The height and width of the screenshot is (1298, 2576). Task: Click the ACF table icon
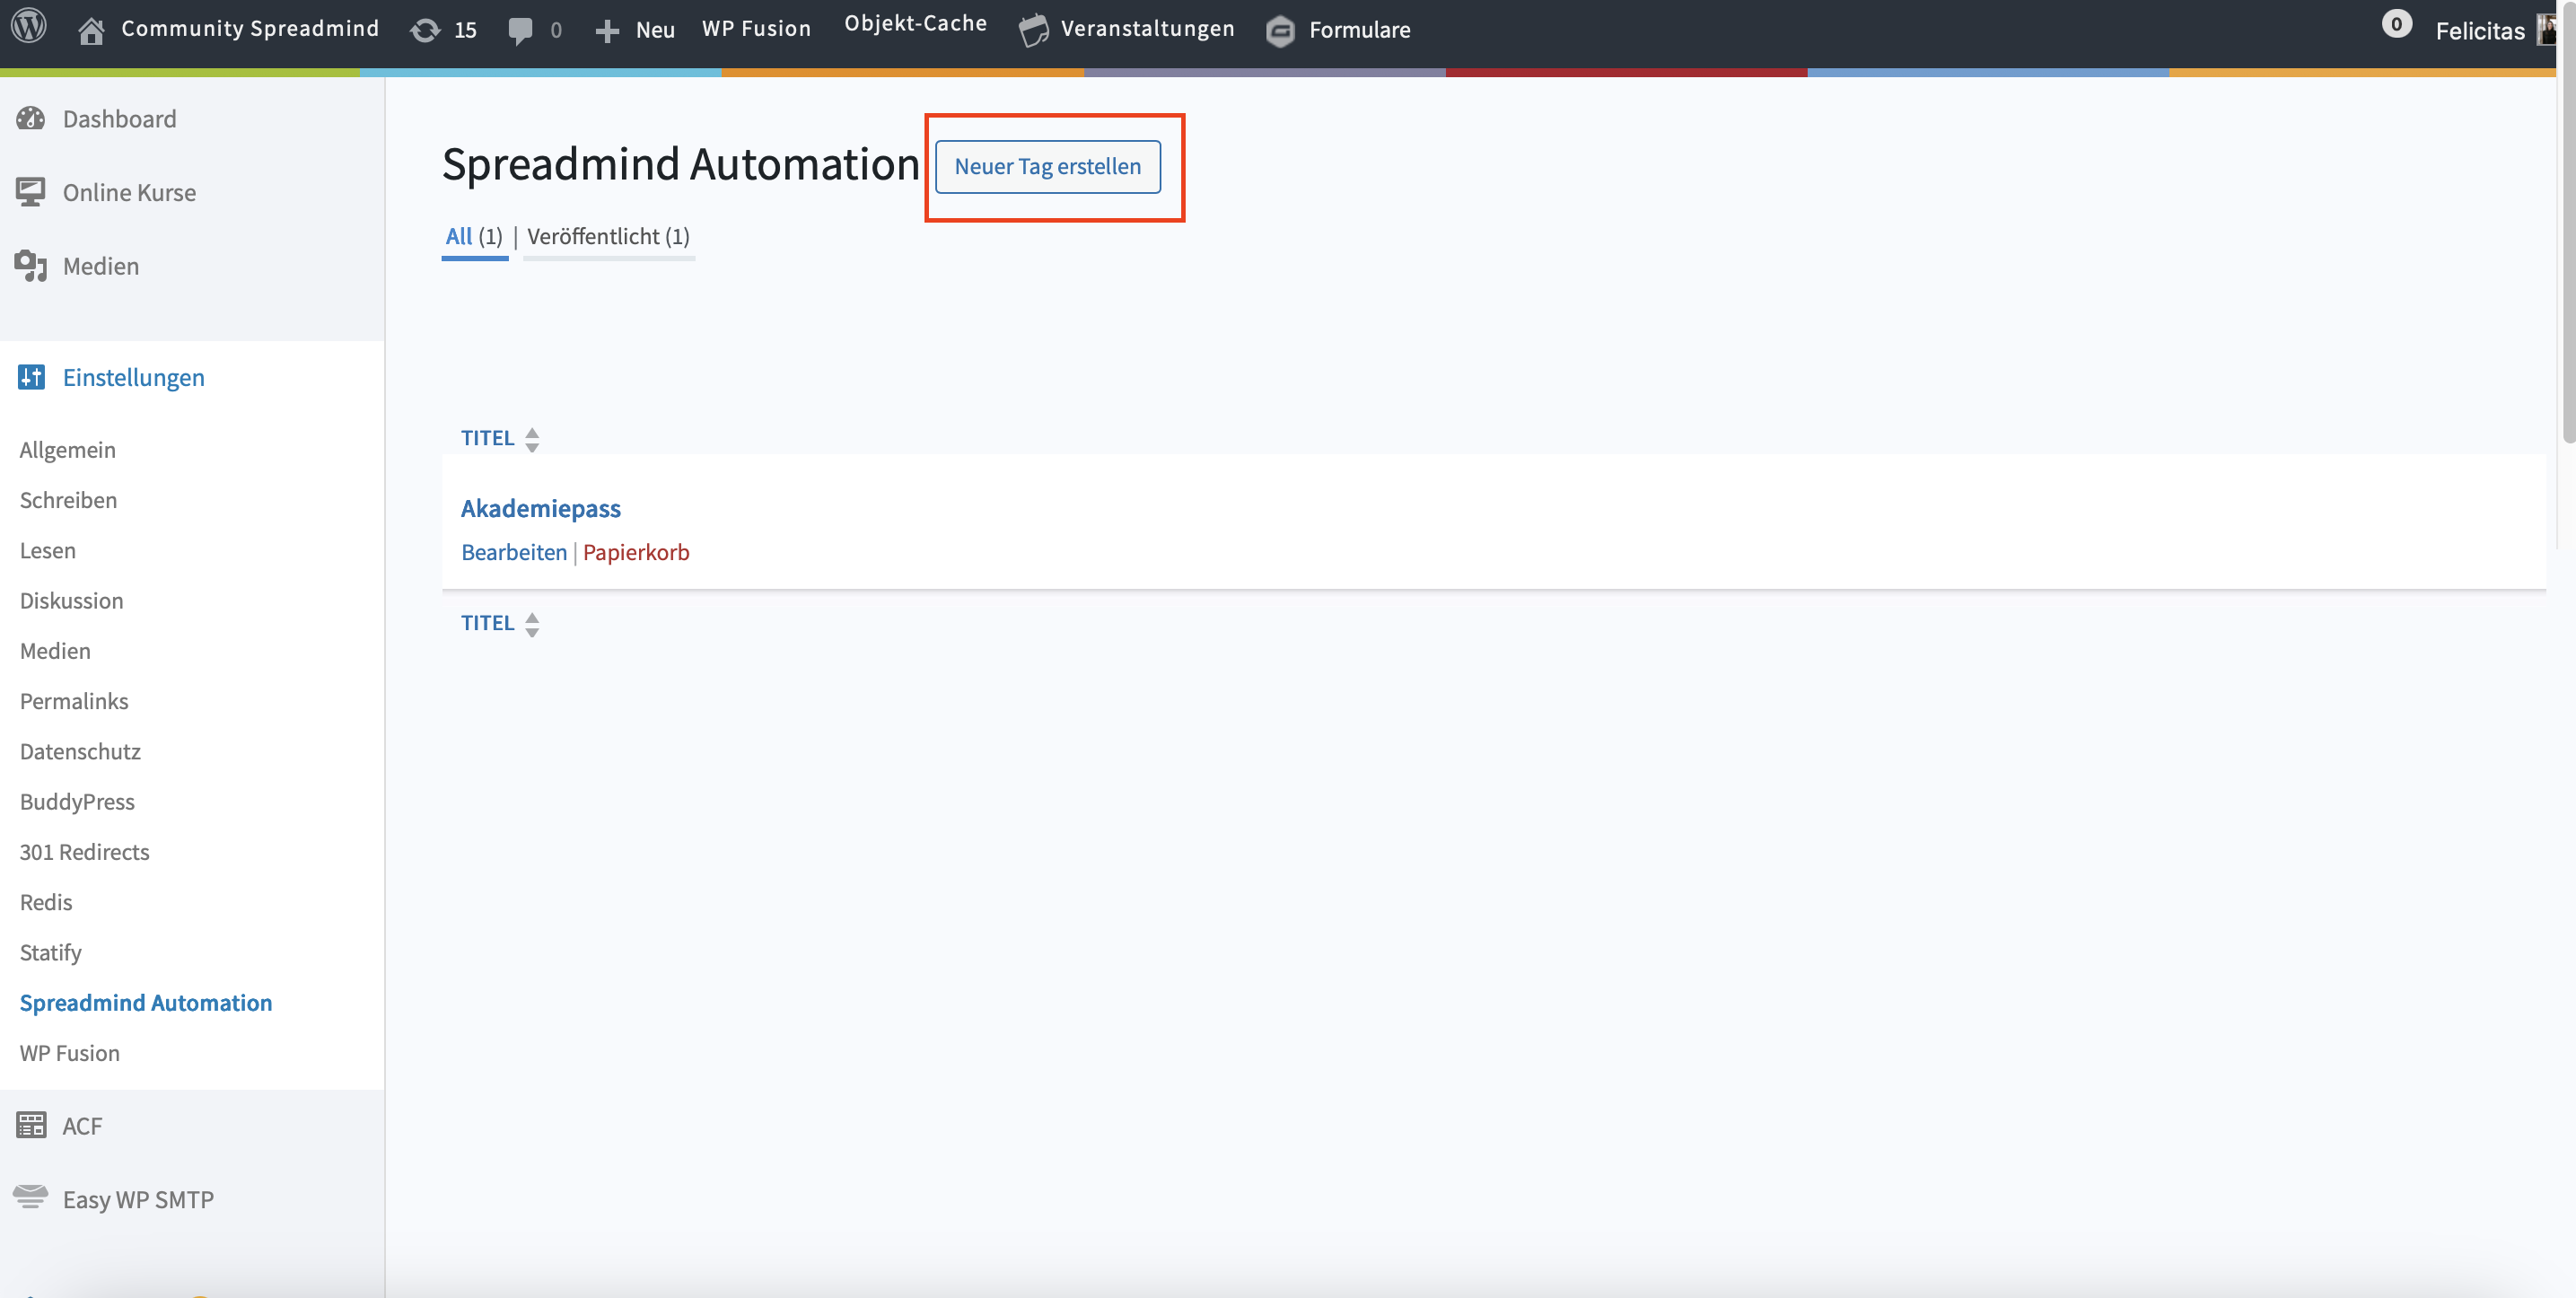point(31,1125)
